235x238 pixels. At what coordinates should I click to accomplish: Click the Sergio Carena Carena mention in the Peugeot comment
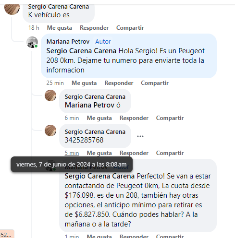(81, 51)
